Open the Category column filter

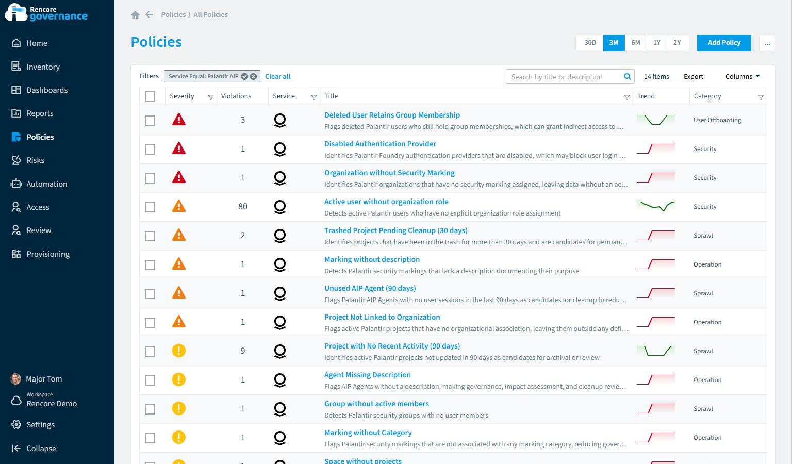(761, 97)
